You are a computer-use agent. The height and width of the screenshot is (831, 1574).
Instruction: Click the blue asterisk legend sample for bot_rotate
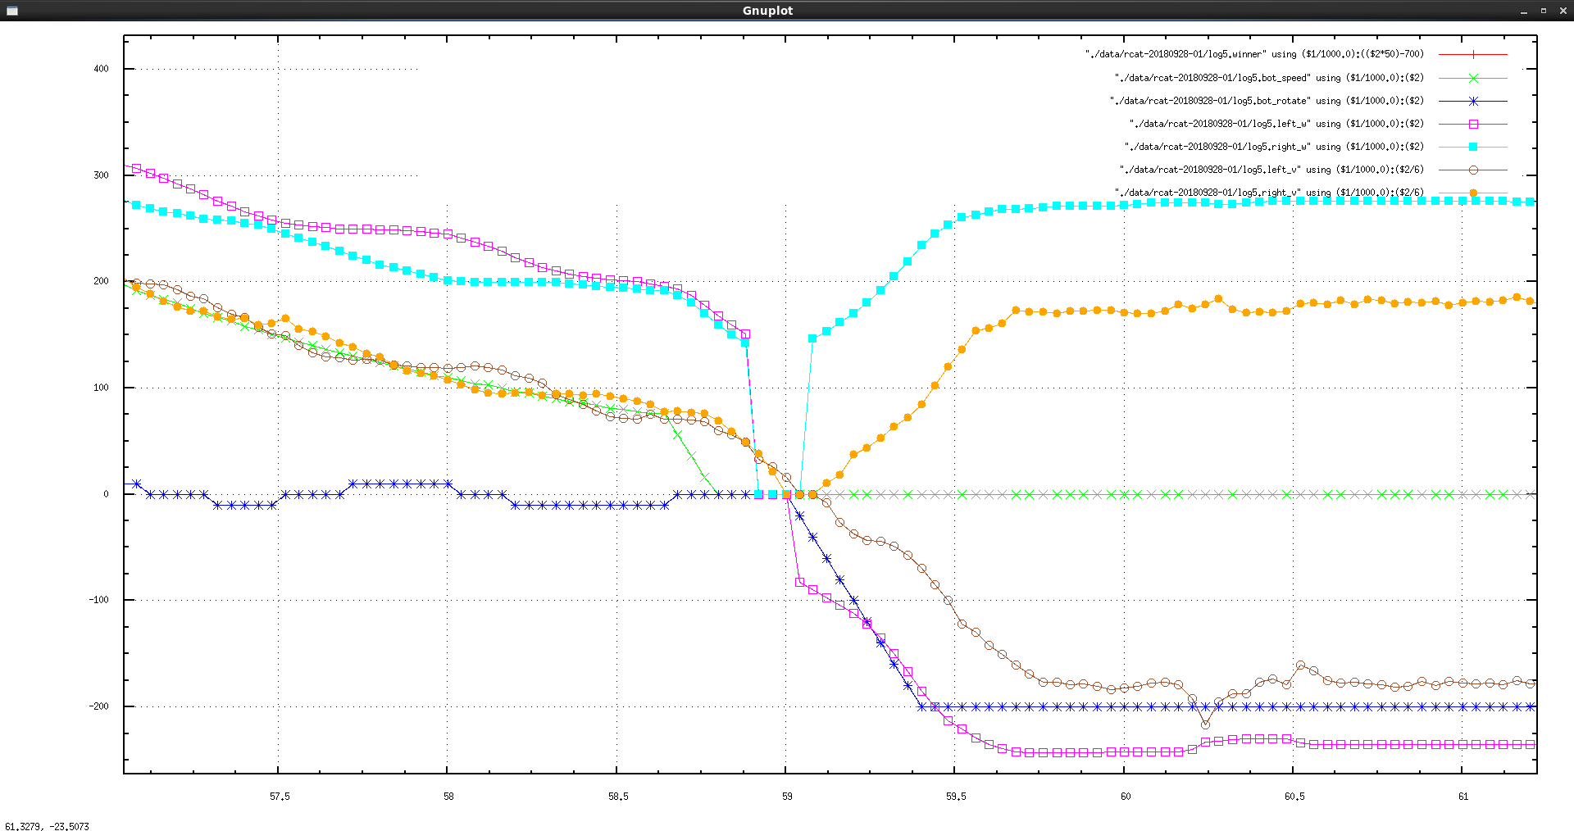pos(1473,101)
